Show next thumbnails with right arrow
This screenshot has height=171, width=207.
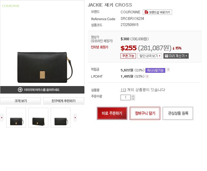pos(75,117)
